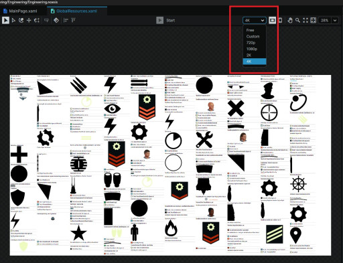Click the large X mark icon
Screen dimensions: 343x263
click(236, 108)
